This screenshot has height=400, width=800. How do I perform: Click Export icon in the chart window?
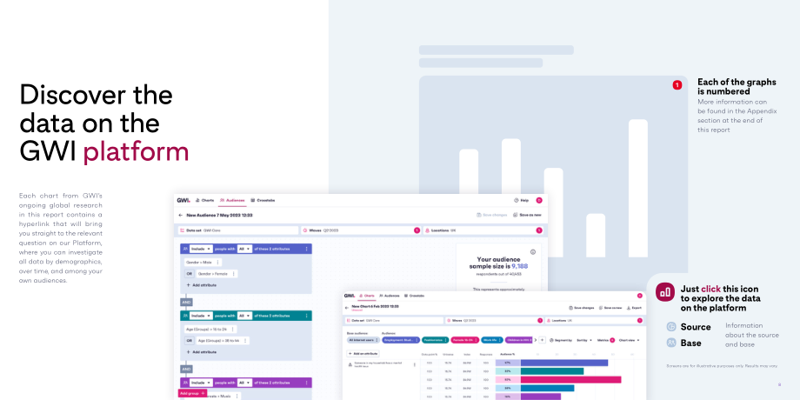[x=634, y=308]
